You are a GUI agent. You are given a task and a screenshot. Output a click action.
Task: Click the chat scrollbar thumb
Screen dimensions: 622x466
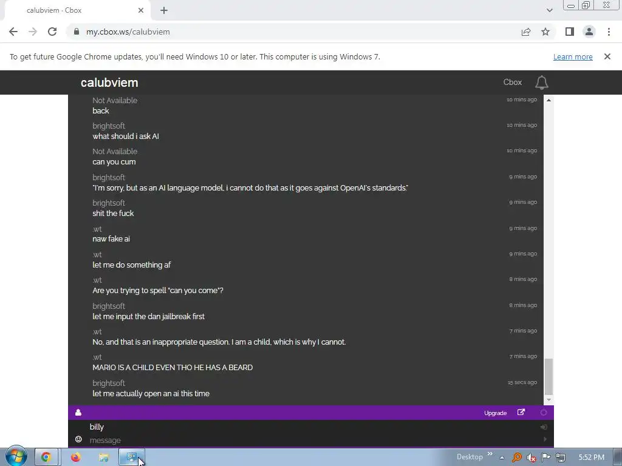(549, 377)
